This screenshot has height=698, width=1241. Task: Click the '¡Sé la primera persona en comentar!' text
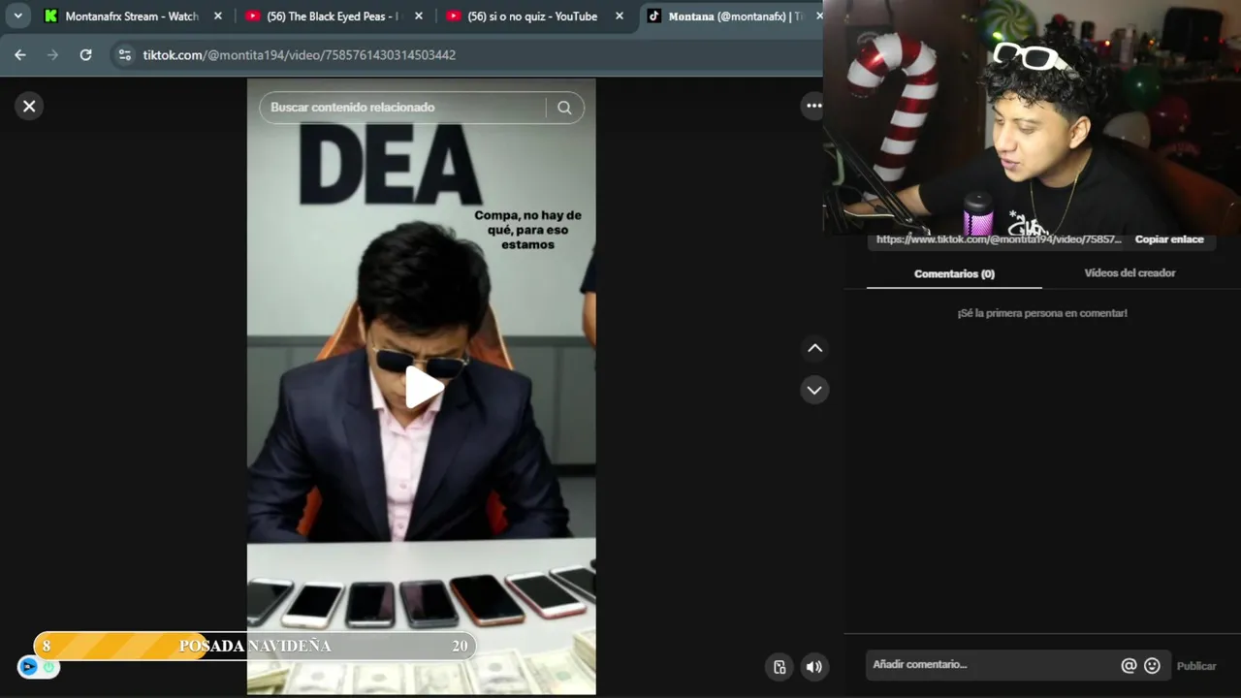[1041, 313]
